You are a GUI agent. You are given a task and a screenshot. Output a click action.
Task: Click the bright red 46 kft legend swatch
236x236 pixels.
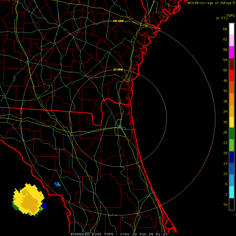(232, 76)
